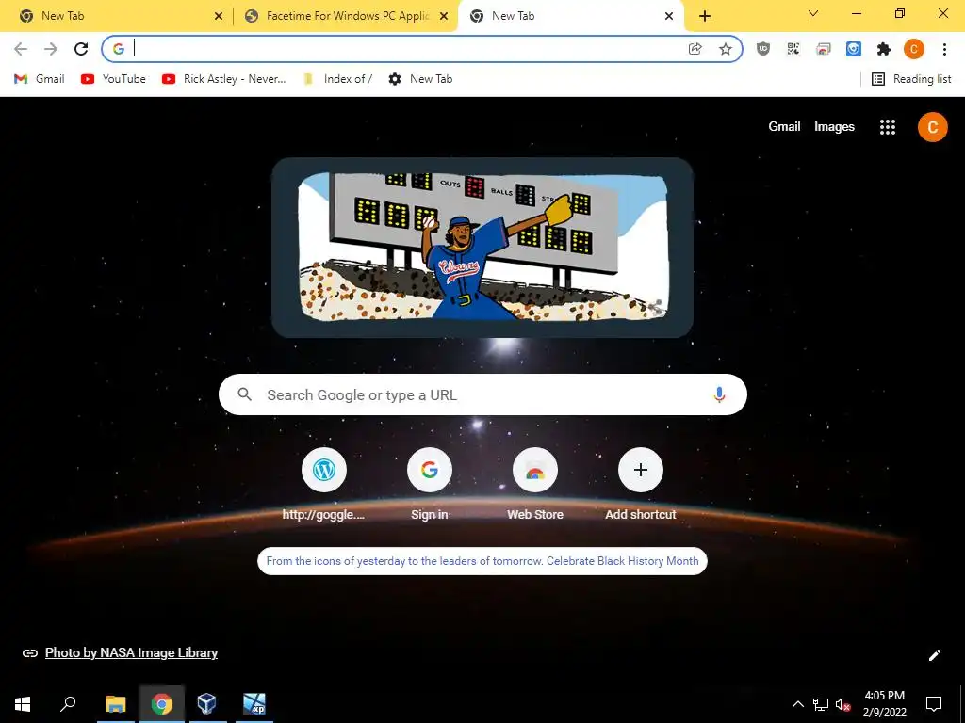Click the Chrome taskbar icon
965x723 pixels.
[162, 704]
